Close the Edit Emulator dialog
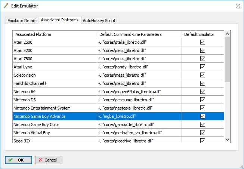Screen dimensions: 244x169 pyautogui.click(x=238, y=6)
